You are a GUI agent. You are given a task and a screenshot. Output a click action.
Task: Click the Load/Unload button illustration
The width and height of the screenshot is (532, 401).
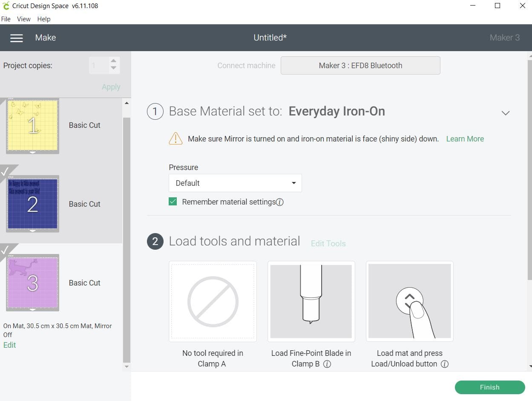click(410, 301)
